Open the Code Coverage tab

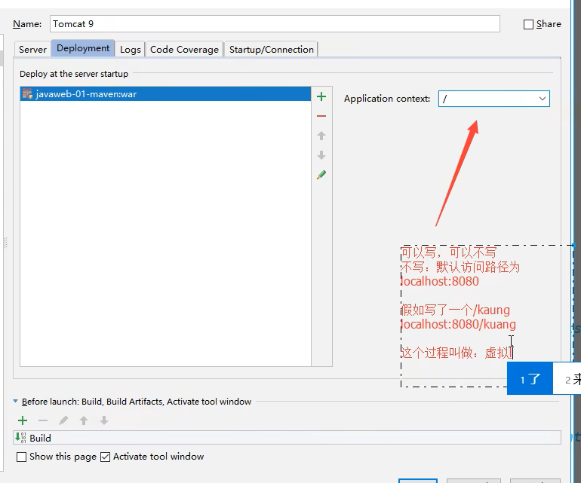click(184, 49)
